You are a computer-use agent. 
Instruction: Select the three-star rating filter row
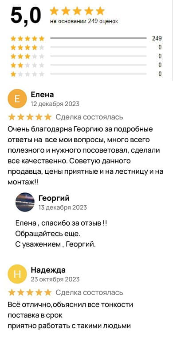click(x=86, y=56)
